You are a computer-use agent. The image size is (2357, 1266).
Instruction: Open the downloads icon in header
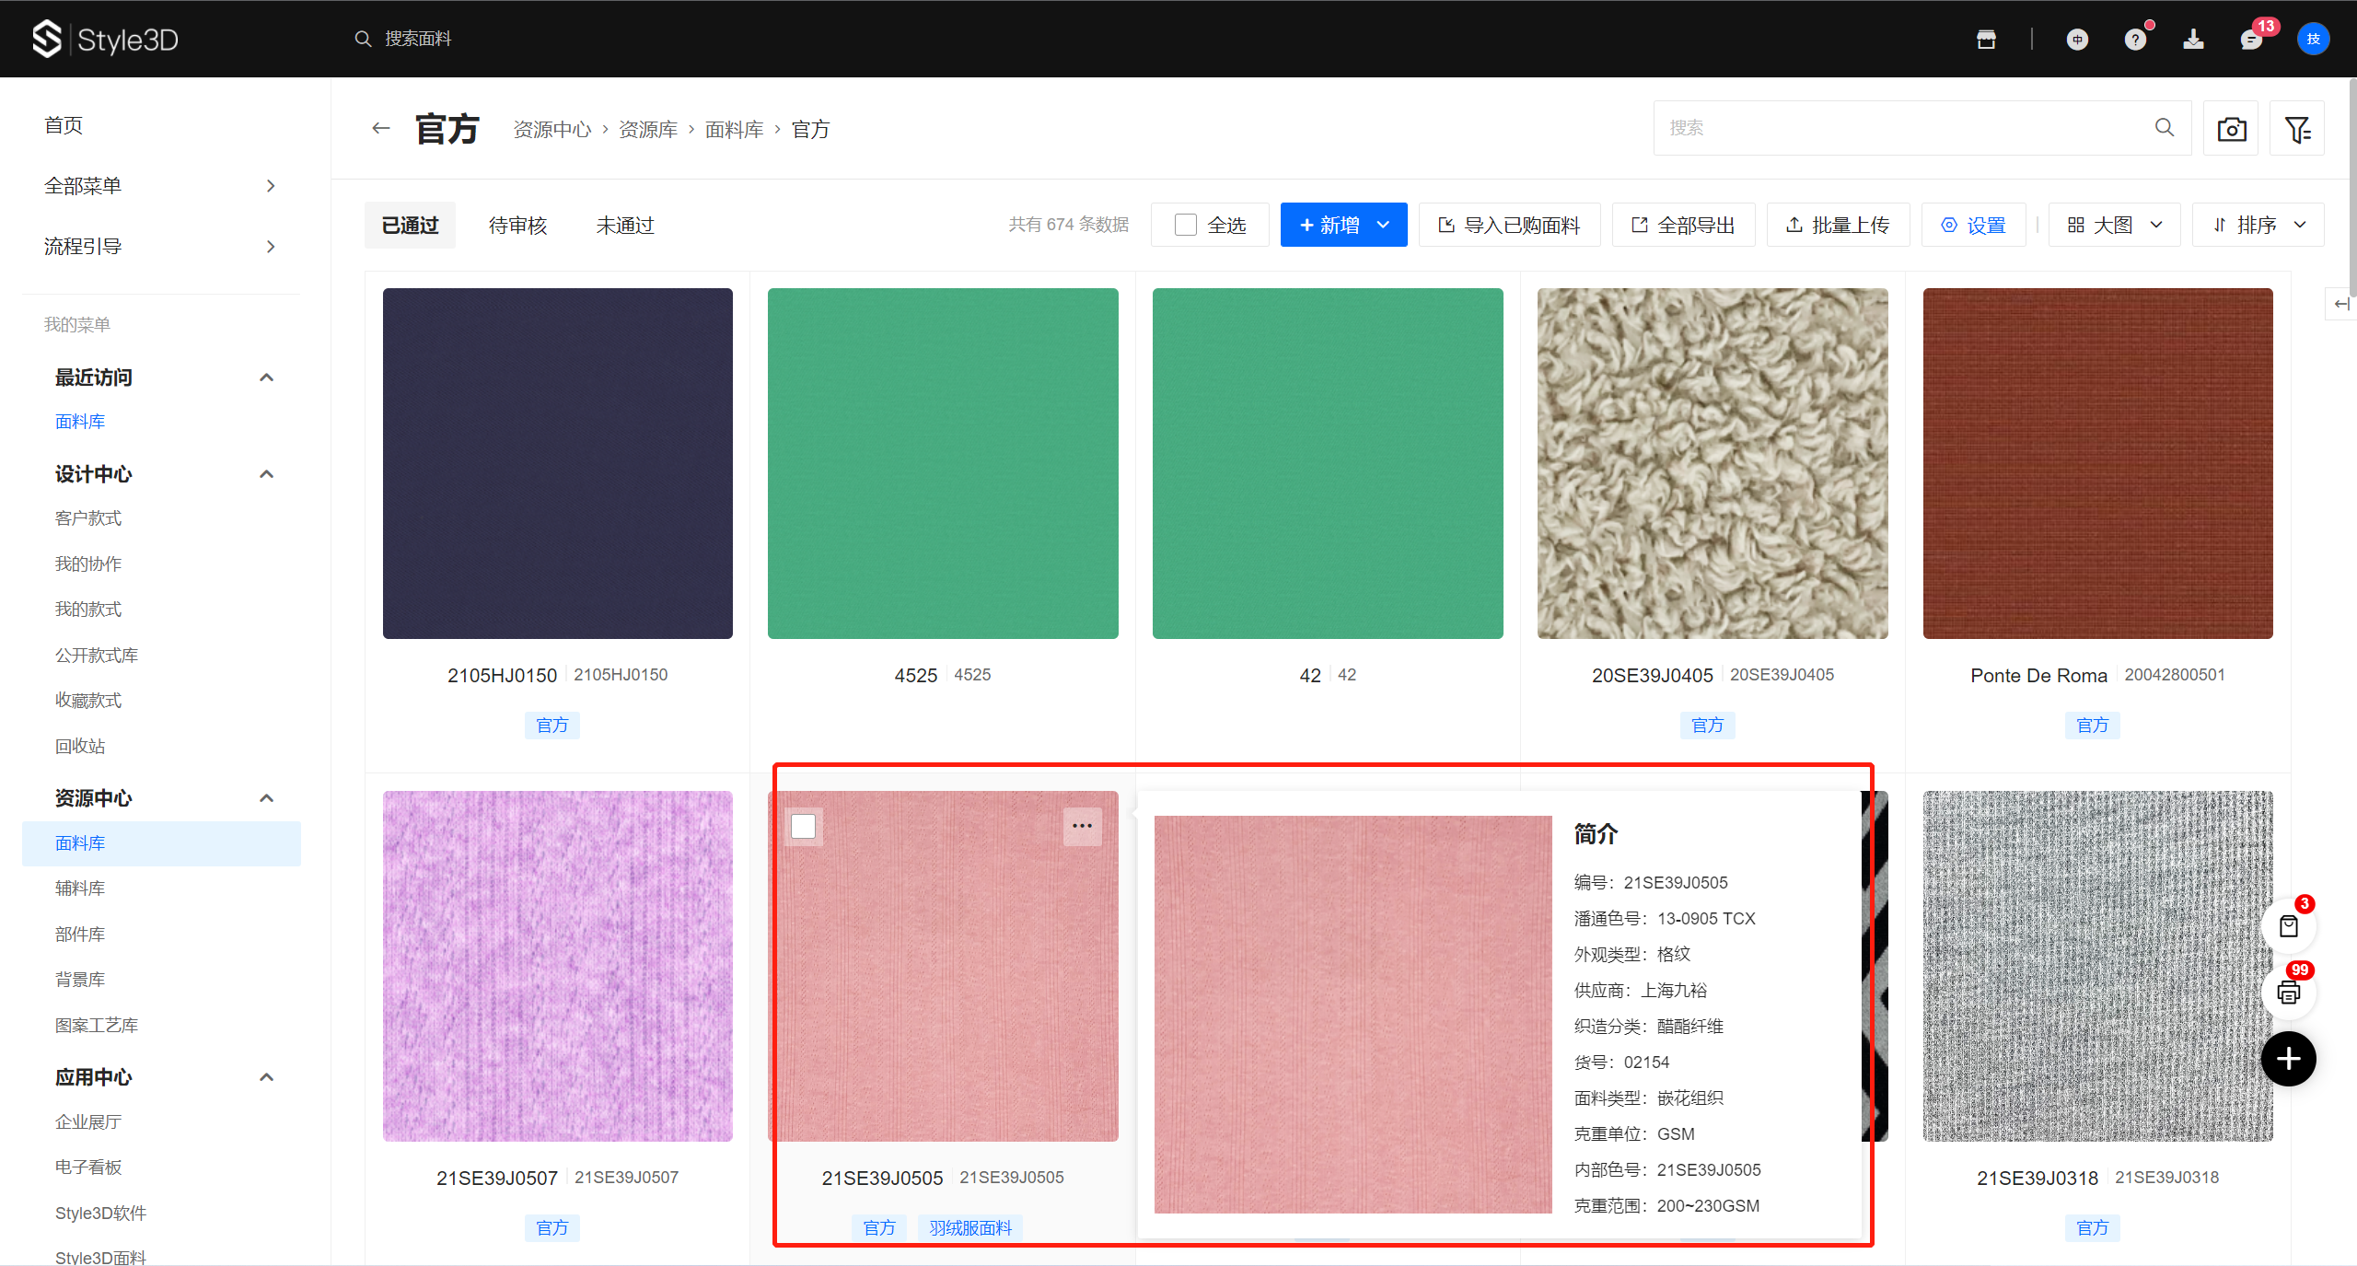[2193, 39]
